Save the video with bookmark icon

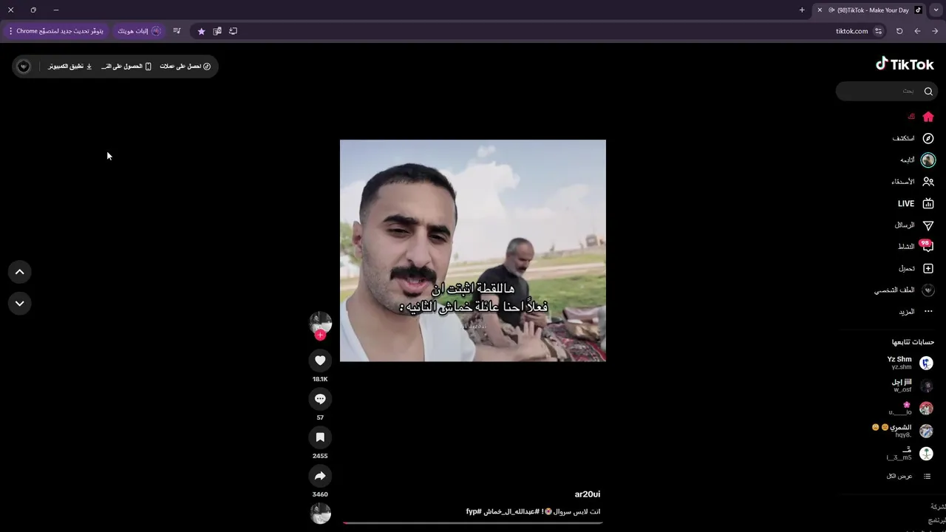click(x=320, y=437)
